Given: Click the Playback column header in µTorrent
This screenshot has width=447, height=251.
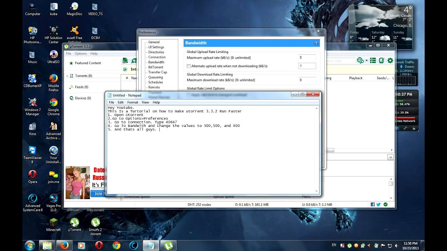Looking at the screenshot, I should tap(356, 78).
